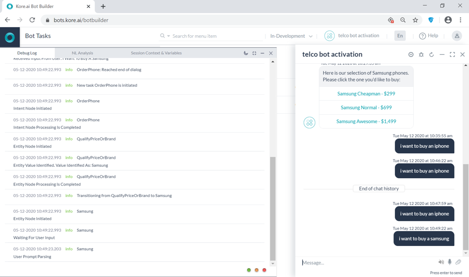Open the search filter dropdown arrow
469x277 pixels.
pos(168,36)
